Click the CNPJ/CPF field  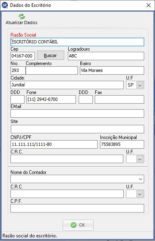point(54,144)
